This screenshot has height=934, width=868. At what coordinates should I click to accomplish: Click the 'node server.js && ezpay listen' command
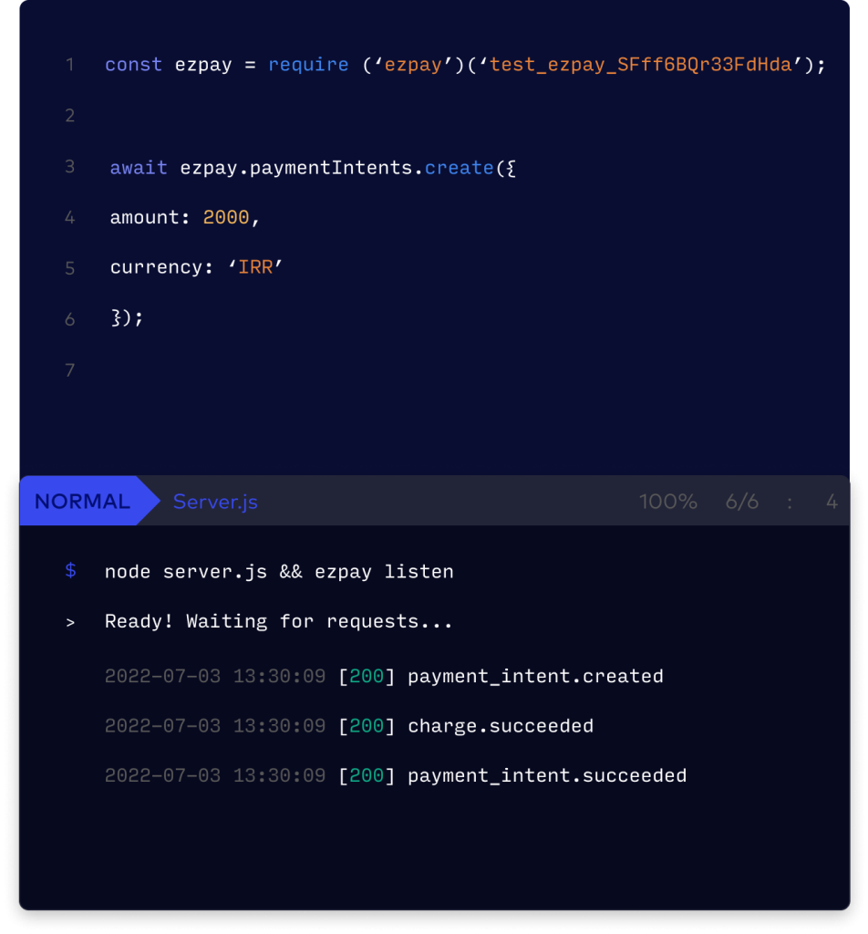pos(279,572)
